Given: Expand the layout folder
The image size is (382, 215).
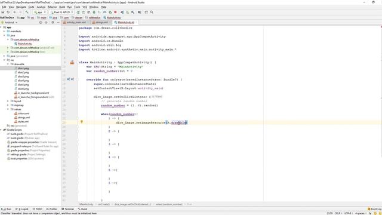Looking at the screenshot, I should pos(8,101).
